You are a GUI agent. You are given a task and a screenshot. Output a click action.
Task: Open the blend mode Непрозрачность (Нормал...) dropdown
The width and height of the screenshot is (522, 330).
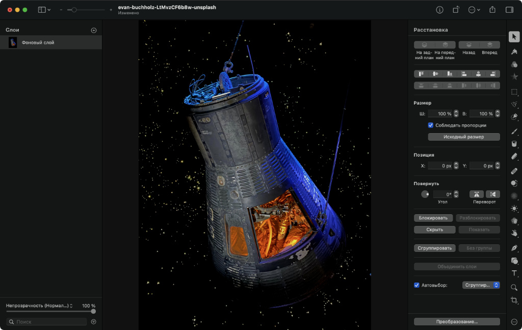click(40, 306)
